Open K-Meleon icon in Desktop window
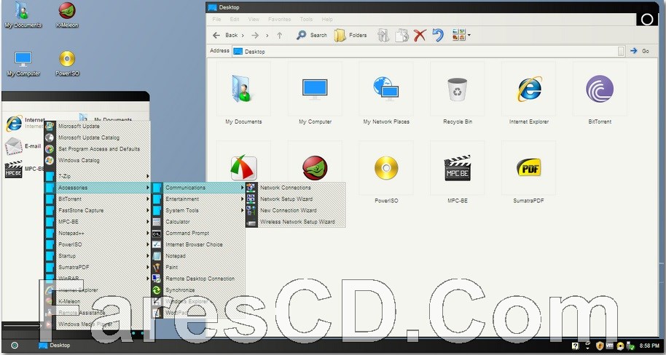Viewport: 666px width, 355px height. coord(315,168)
